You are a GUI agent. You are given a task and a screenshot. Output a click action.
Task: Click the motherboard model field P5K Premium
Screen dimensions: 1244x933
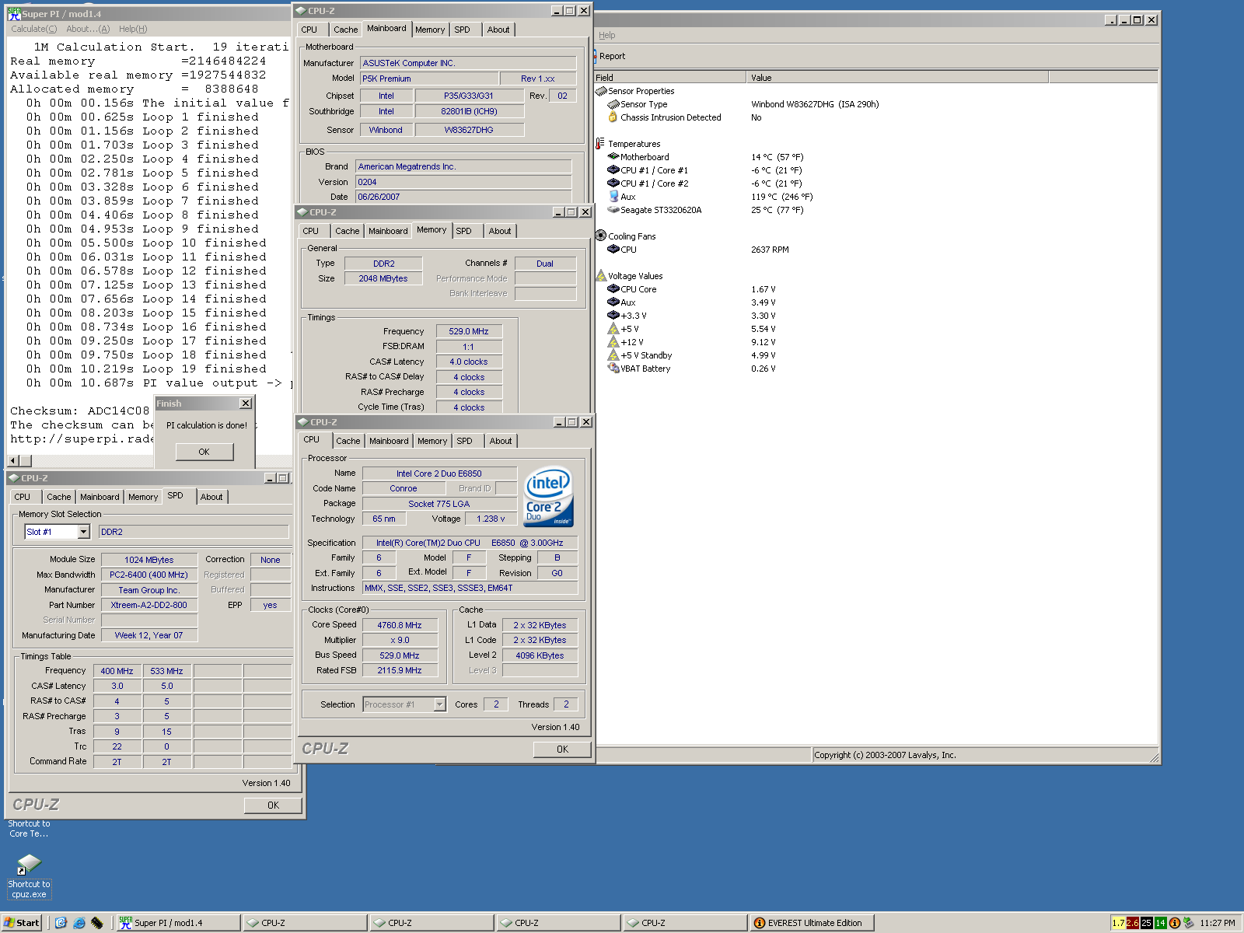pos(429,79)
